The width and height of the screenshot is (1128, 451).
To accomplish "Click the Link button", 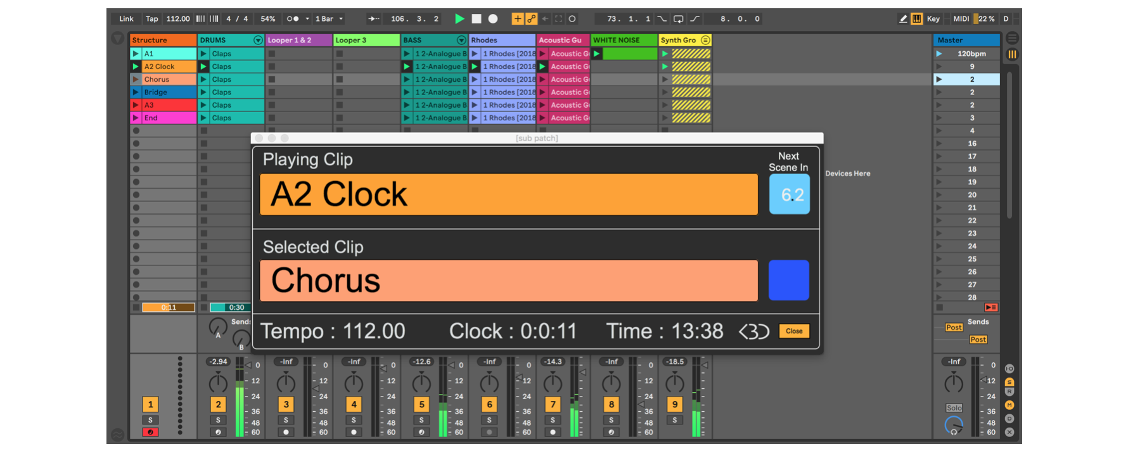I will coord(127,19).
